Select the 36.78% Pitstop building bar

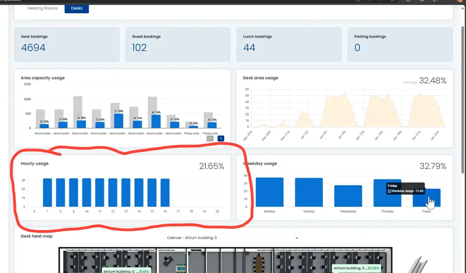coord(212,125)
